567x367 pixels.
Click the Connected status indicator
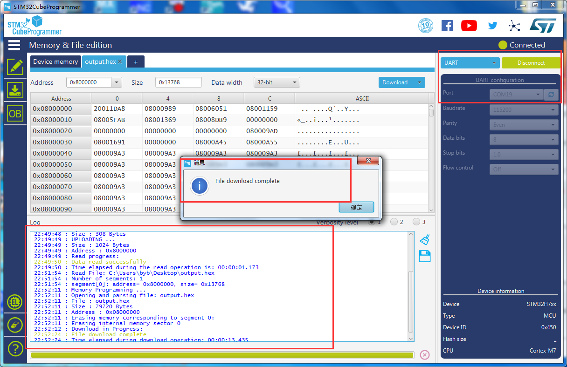click(522, 45)
